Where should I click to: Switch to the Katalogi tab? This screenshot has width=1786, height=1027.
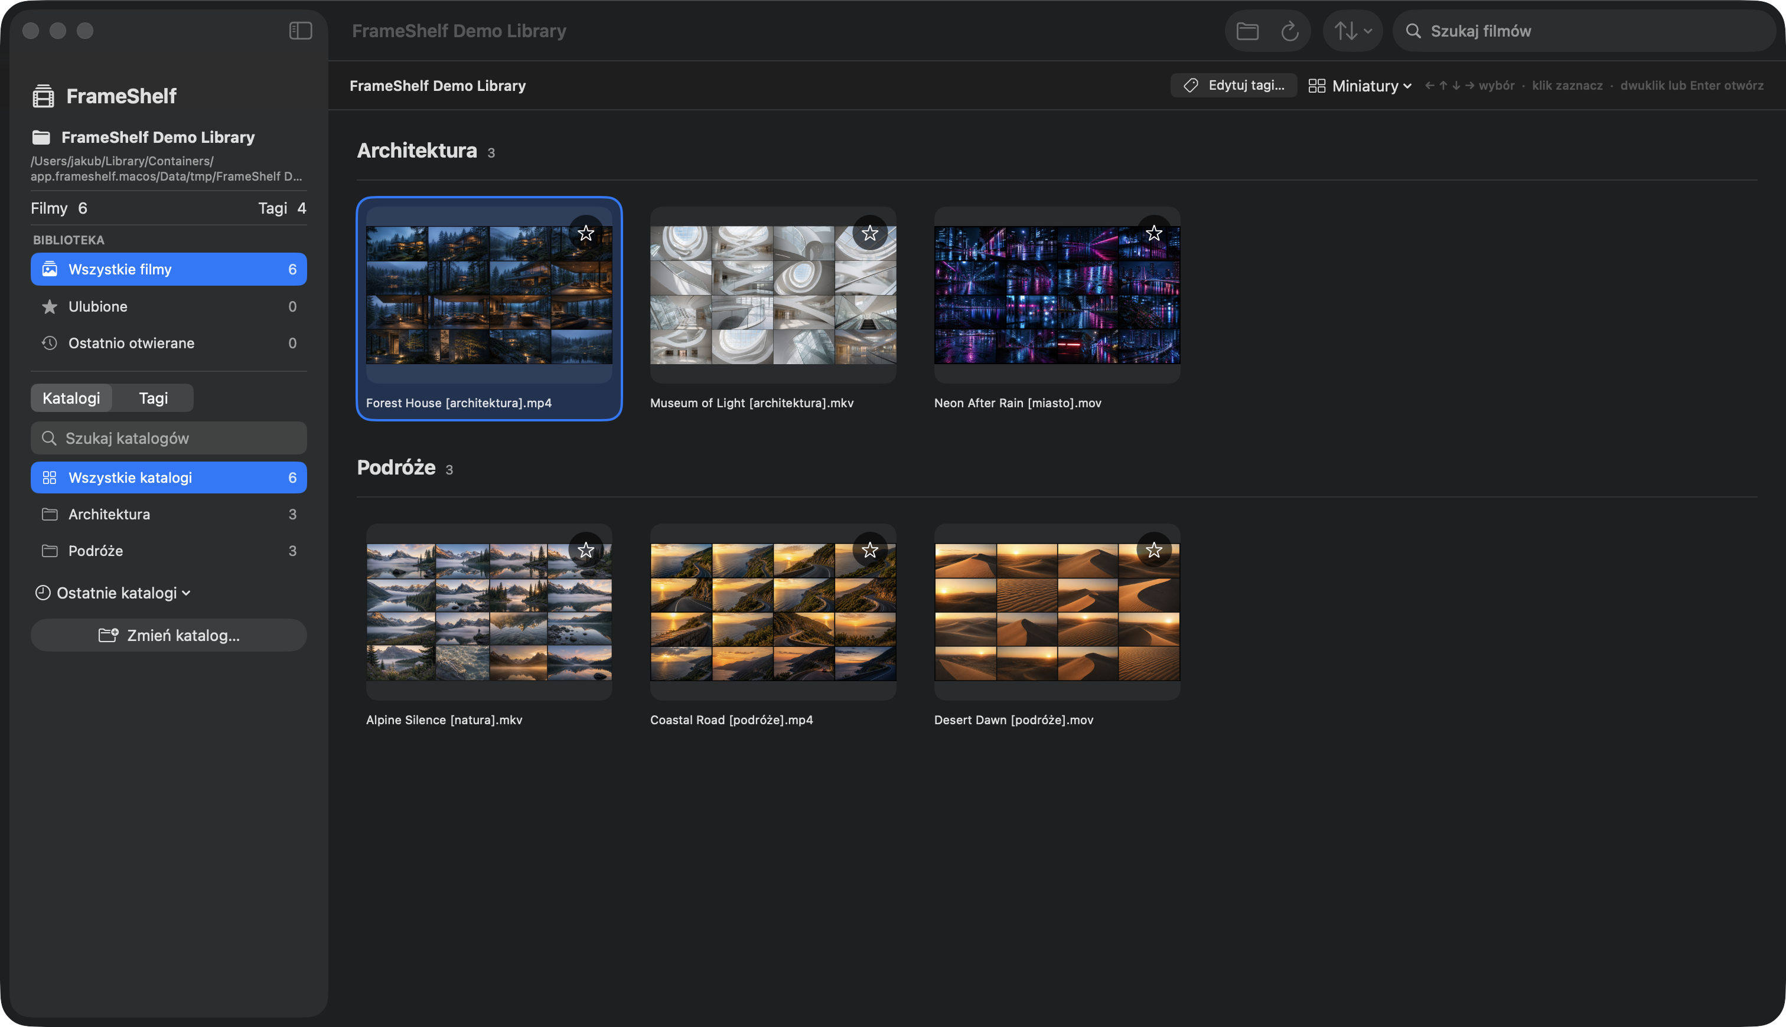click(x=71, y=398)
